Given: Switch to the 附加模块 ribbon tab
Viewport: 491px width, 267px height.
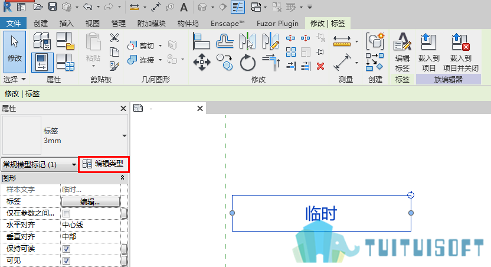Looking at the screenshot, I should (x=152, y=23).
